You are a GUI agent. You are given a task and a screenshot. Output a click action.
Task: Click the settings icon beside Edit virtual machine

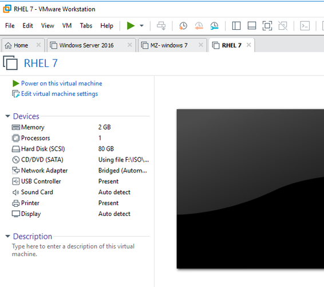click(x=16, y=94)
